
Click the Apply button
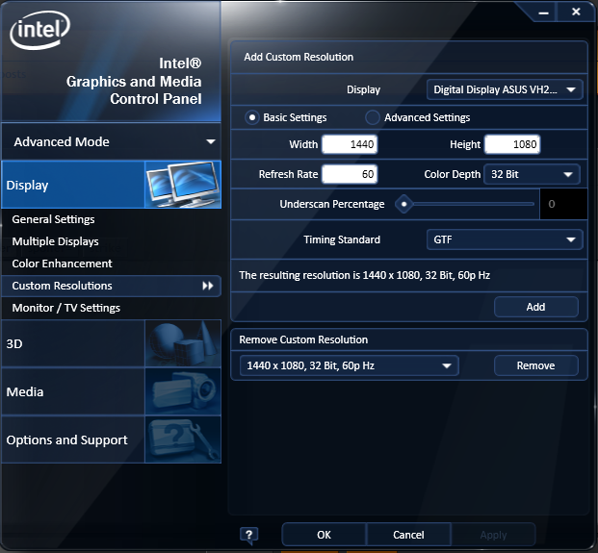tap(493, 535)
